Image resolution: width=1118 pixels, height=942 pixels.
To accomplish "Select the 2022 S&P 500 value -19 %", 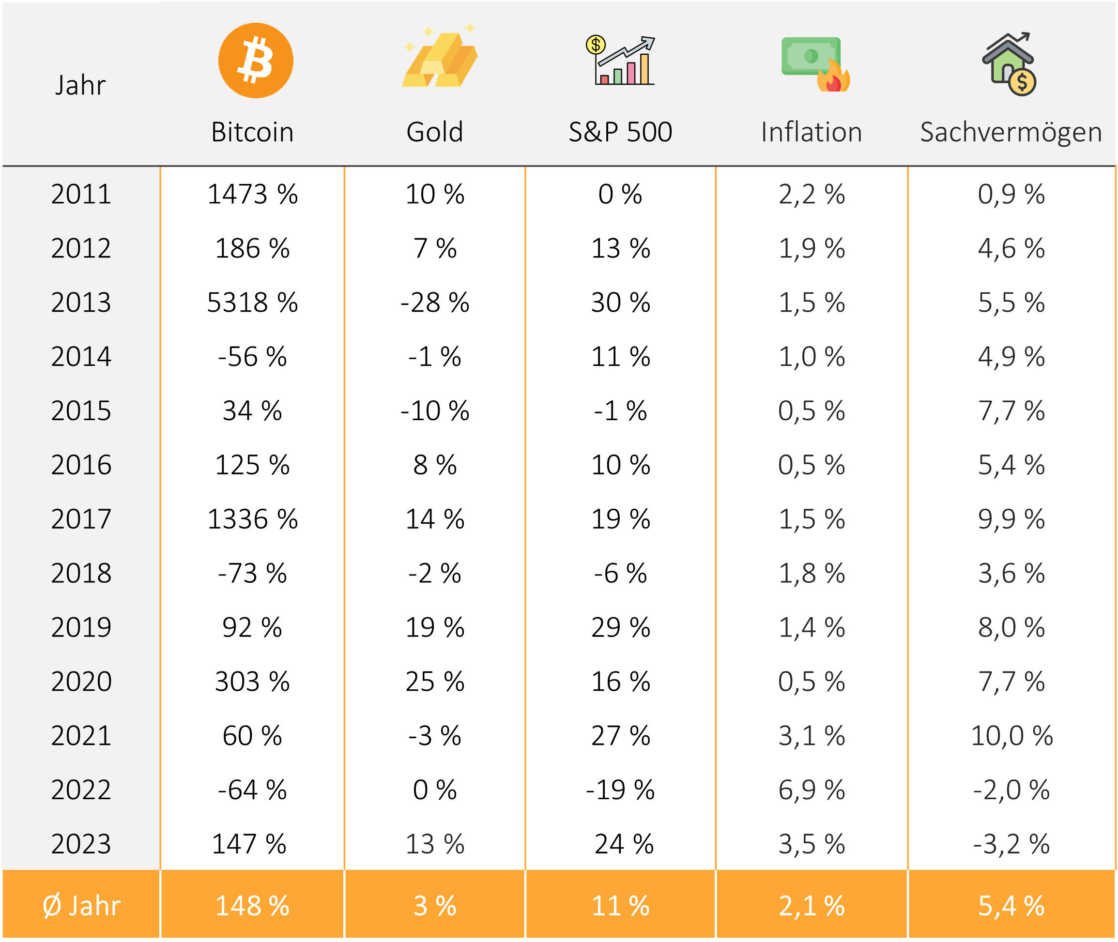I will pos(620,790).
